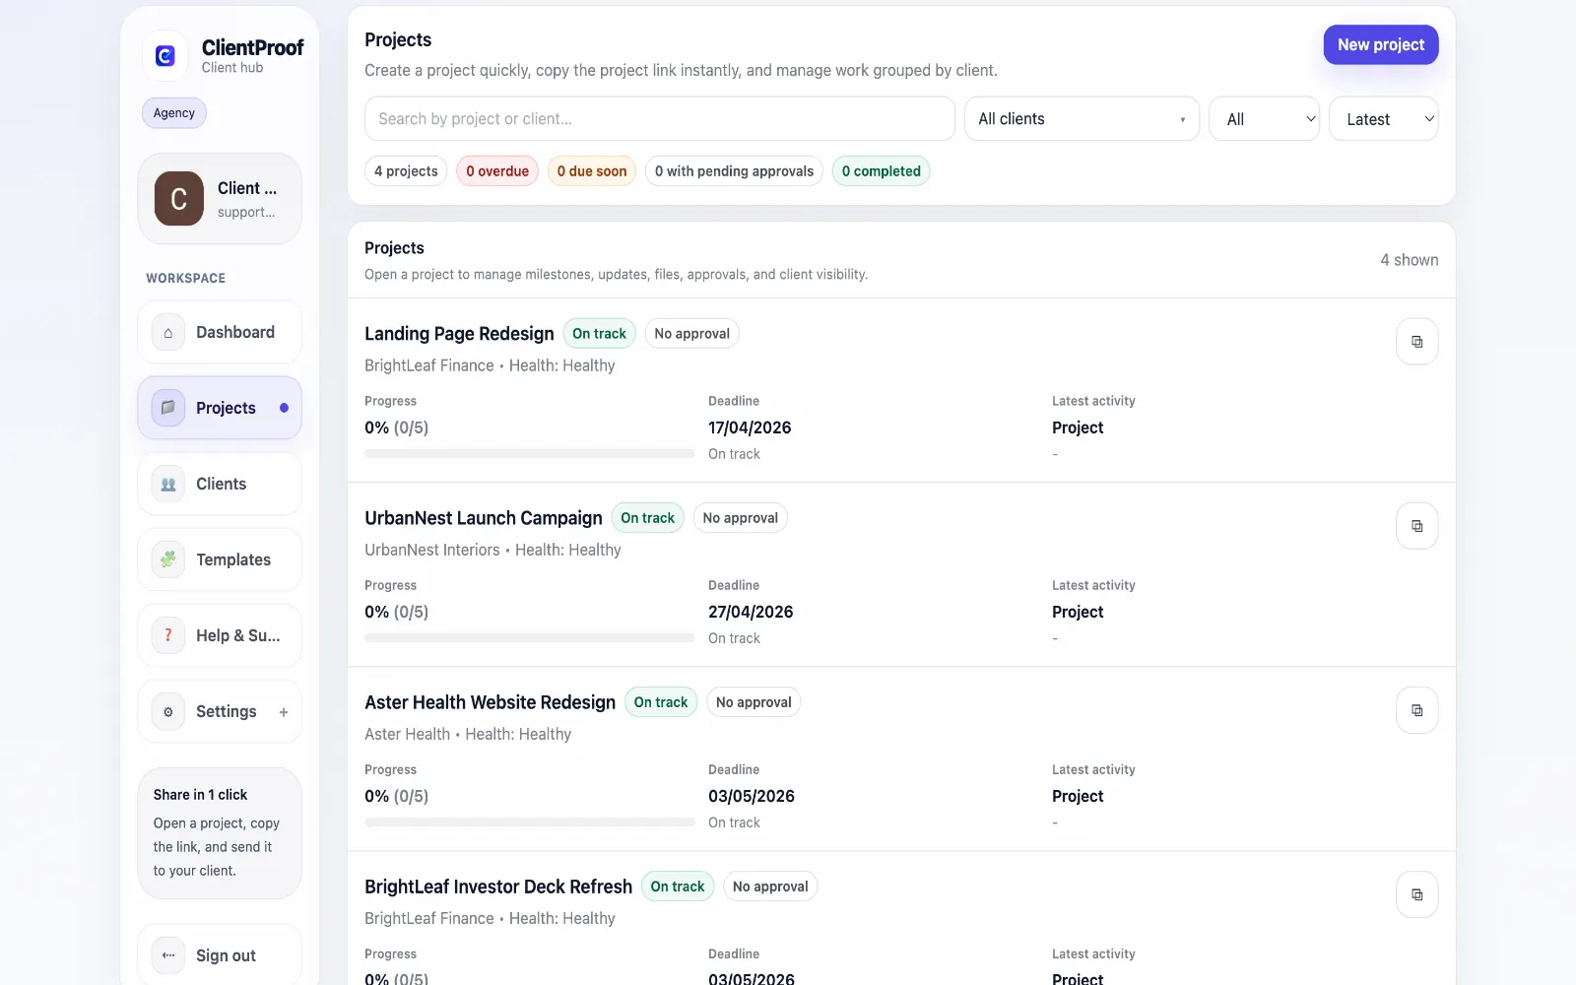Open Templates in the sidebar
1576x985 pixels.
pyautogui.click(x=220, y=559)
